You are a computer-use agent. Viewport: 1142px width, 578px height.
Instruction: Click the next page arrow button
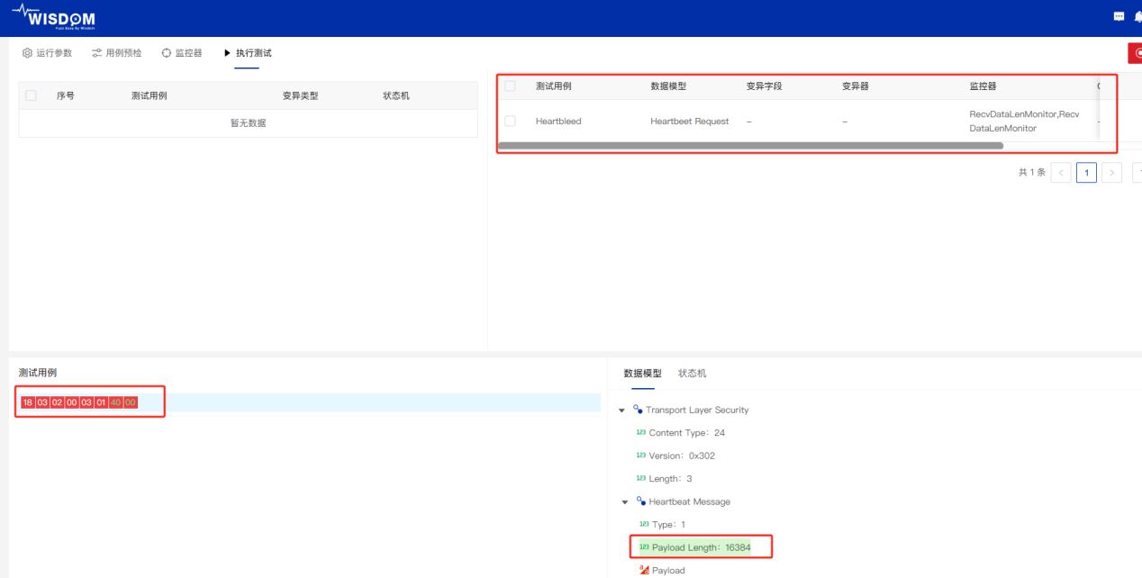tap(1111, 173)
